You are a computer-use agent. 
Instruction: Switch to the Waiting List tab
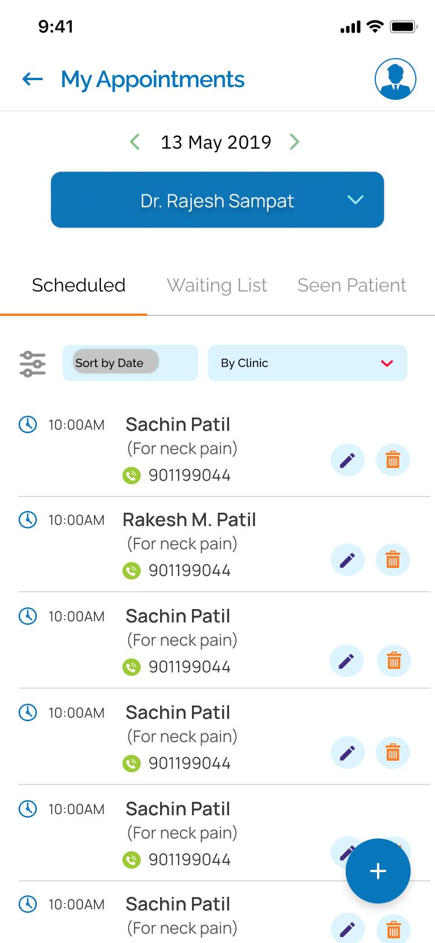217,285
